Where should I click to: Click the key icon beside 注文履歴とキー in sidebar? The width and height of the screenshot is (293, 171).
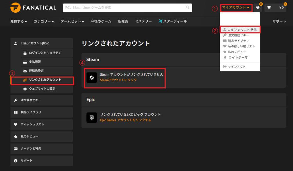(x=16, y=100)
